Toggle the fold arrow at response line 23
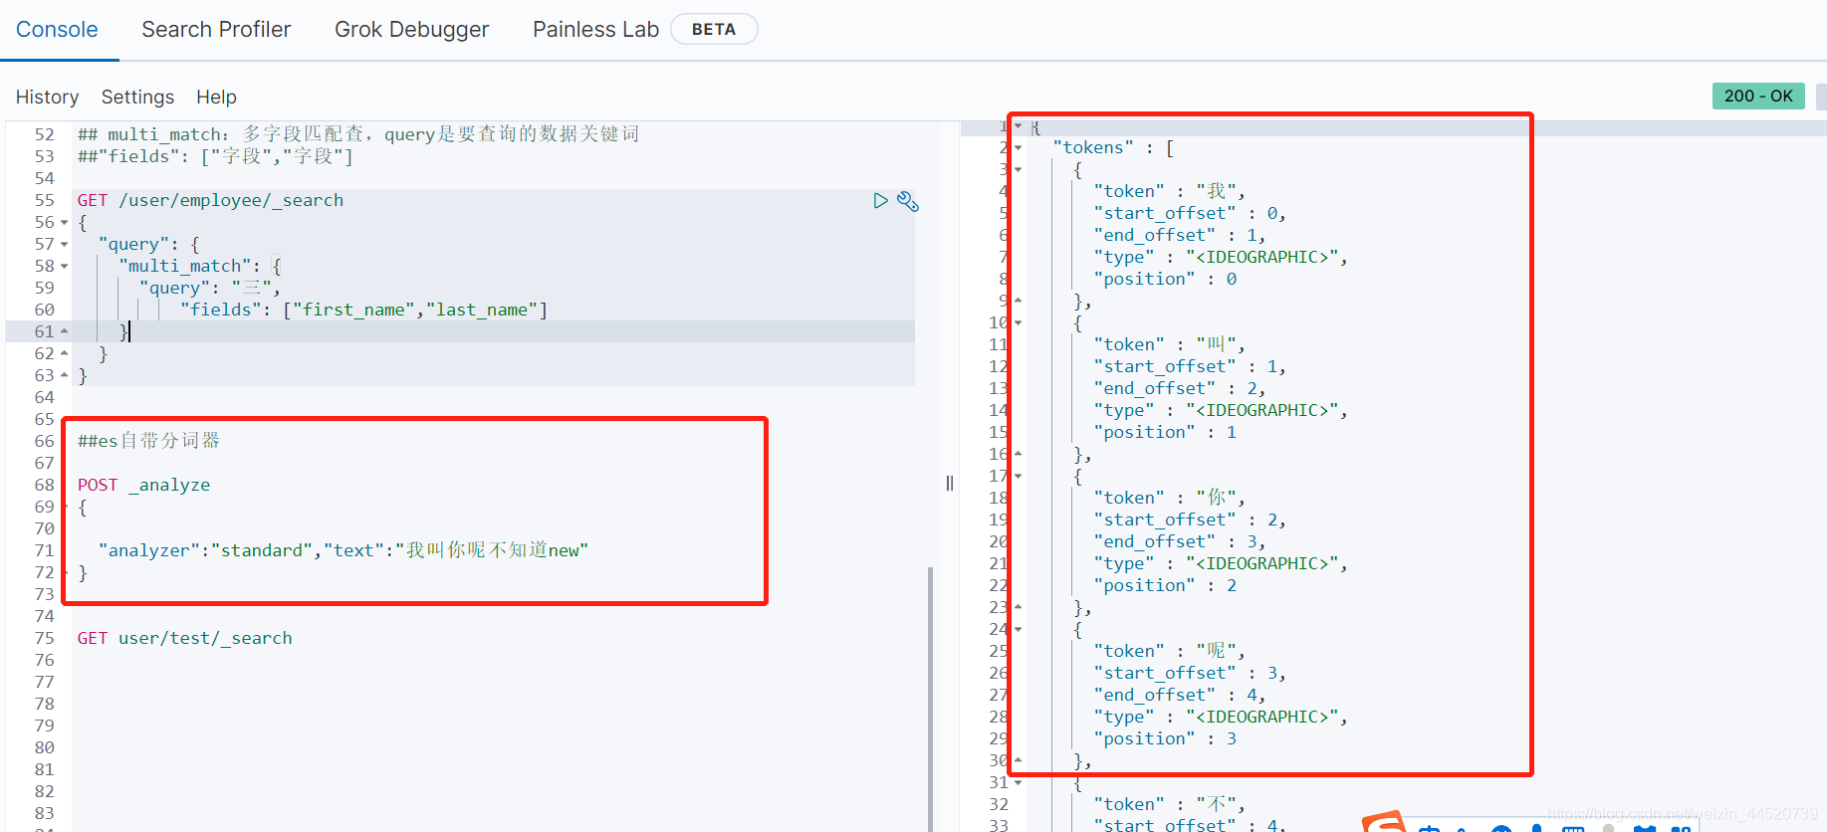The image size is (1827, 832). (x=1019, y=607)
